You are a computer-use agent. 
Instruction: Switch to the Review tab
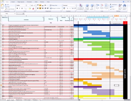click(42, 2)
